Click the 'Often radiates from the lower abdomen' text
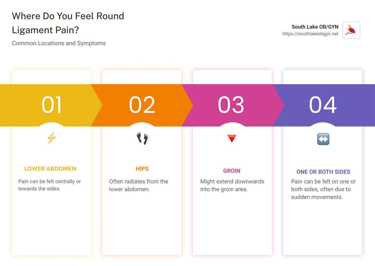This screenshot has height=266, width=375. click(x=139, y=185)
